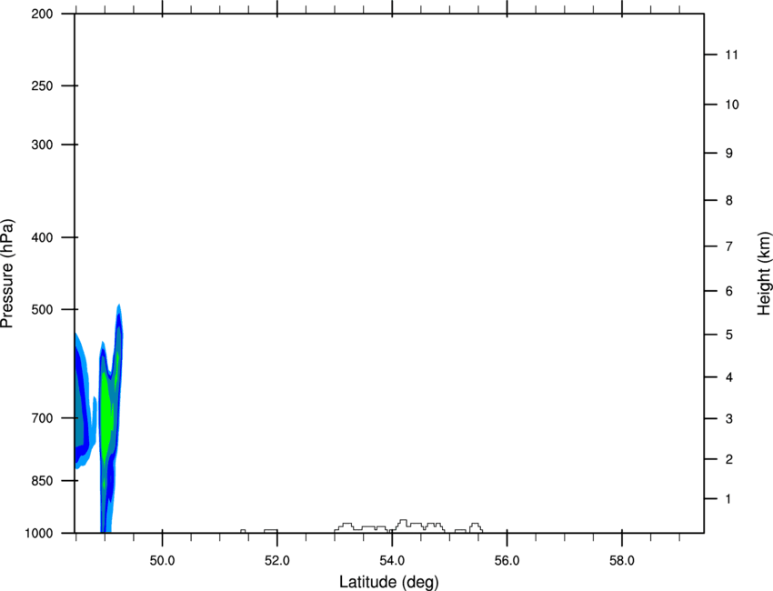Click the 'Latitude (deg)' axis title
The height and width of the screenshot is (591, 773).
(x=388, y=582)
